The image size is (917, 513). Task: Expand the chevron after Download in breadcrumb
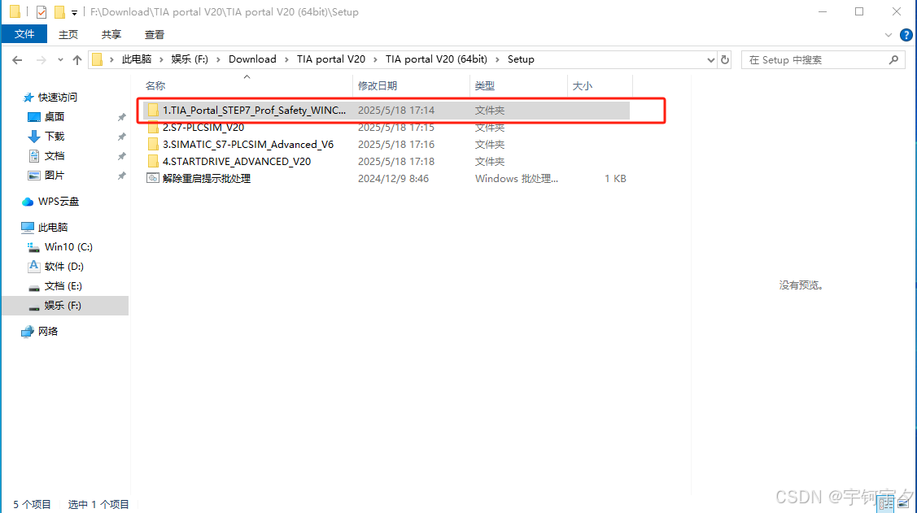286,59
